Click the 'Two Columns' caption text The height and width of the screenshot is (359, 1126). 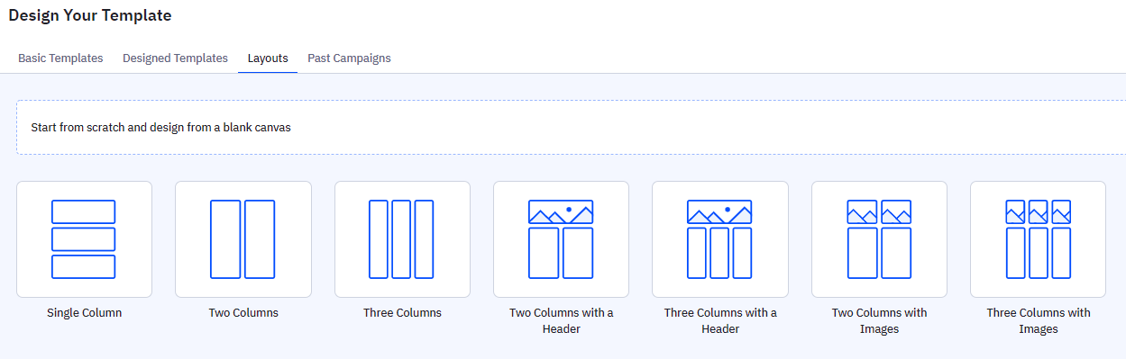[243, 313]
